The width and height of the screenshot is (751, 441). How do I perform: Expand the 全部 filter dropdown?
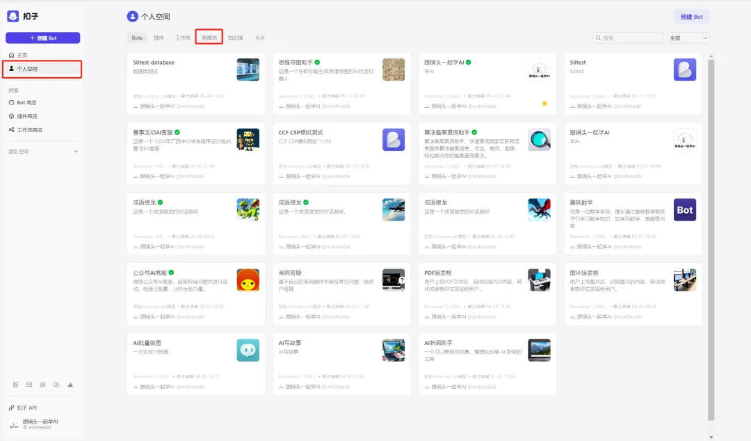(688, 38)
